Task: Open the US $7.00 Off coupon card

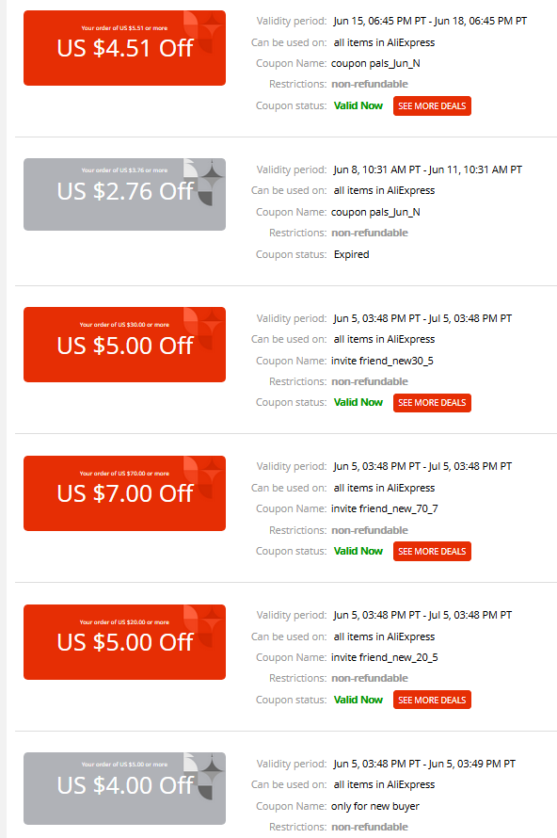Action: pos(124,493)
